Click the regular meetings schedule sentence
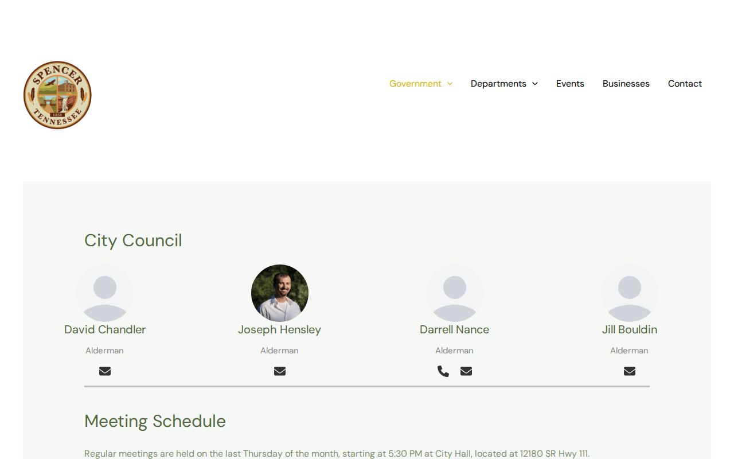The image size is (734, 459). tap(337, 454)
